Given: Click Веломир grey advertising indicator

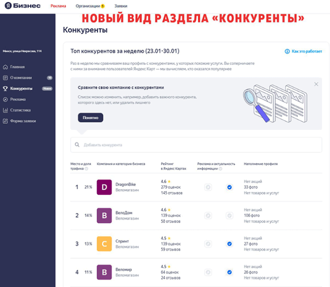Looking at the screenshot, I should 208,272.
